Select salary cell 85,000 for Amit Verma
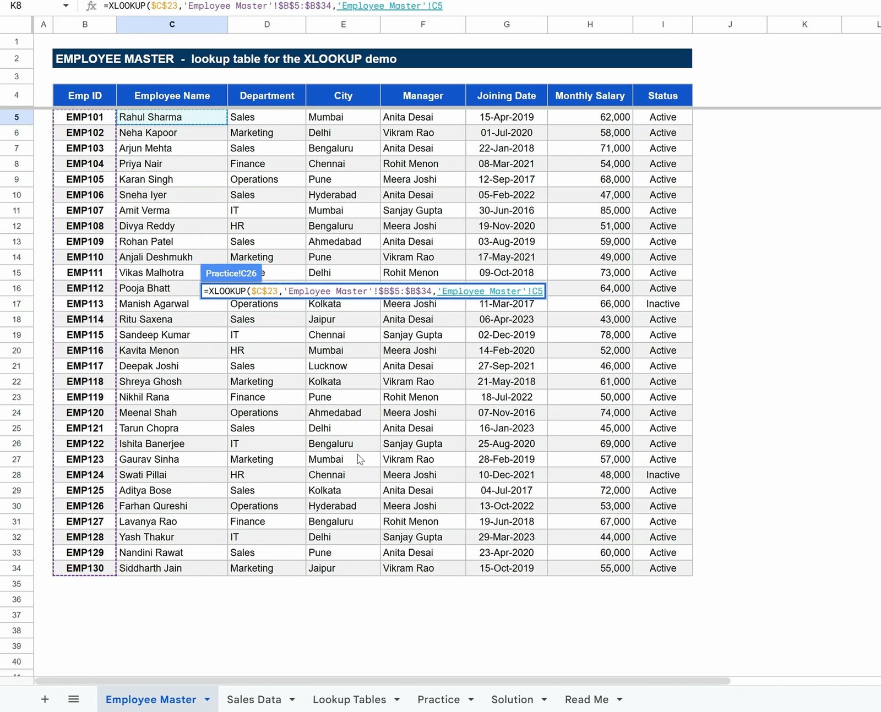881x712 pixels. click(x=590, y=210)
